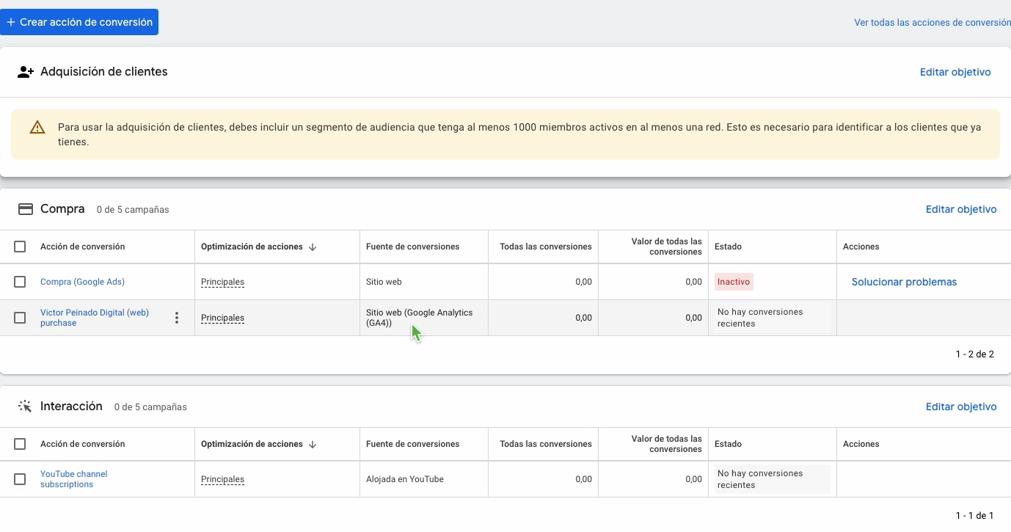Check the Compra (Google Ads) row
Image resolution: width=1011 pixels, height=532 pixels.
click(x=20, y=282)
